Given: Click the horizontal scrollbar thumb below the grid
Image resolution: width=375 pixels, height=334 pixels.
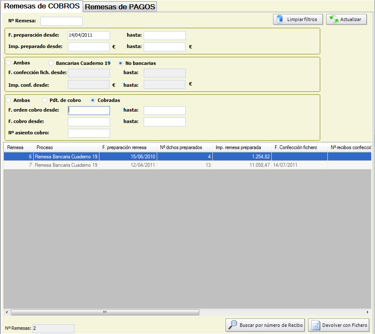Looking at the screenshot, I should click(x=105, y=312).
